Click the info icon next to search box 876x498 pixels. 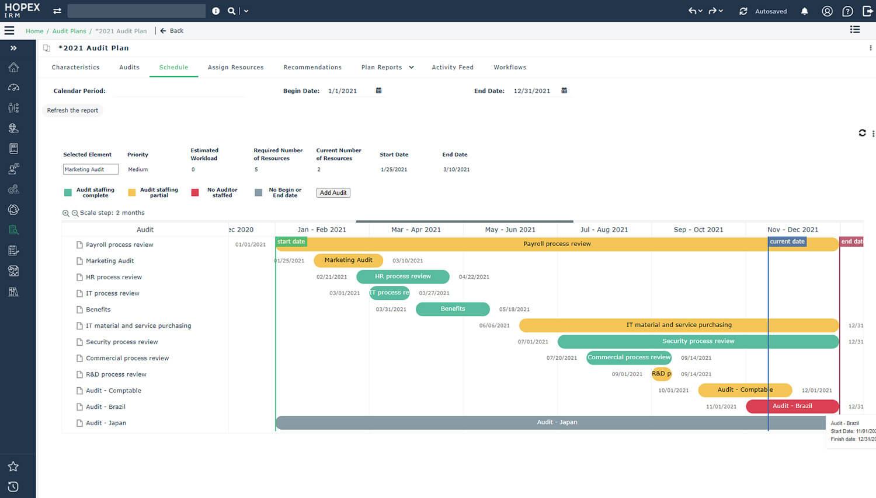216,11
